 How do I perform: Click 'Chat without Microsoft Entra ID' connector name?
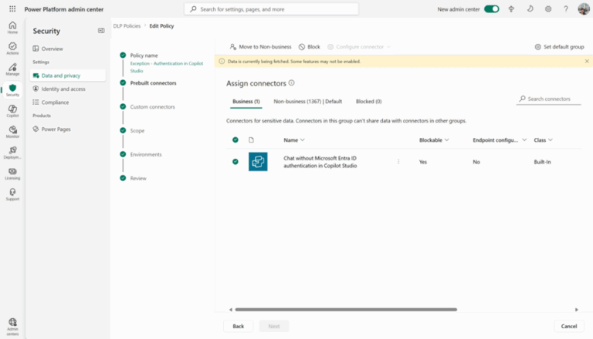tap(320, 162)
